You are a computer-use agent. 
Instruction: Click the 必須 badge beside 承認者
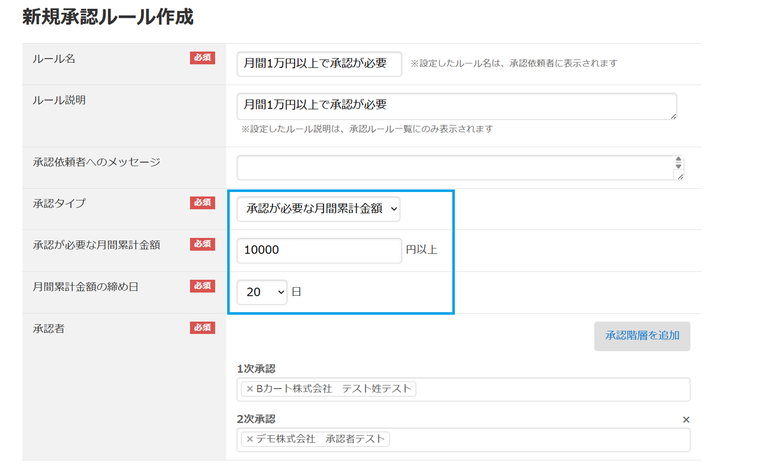(x=203, y=328)
